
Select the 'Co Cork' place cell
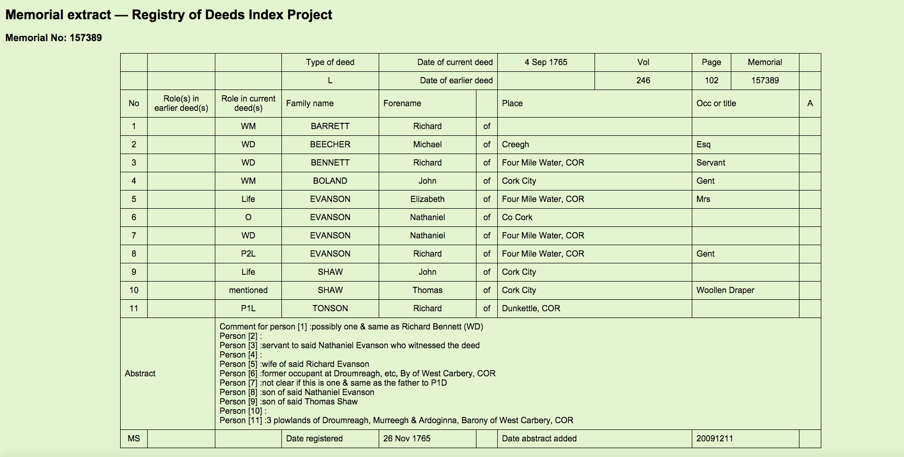[517, 217]
